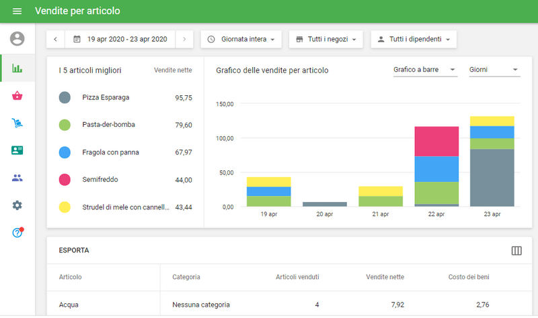Go to the next date range
Viewport: 538px width, 318px height.
(185, 39)
